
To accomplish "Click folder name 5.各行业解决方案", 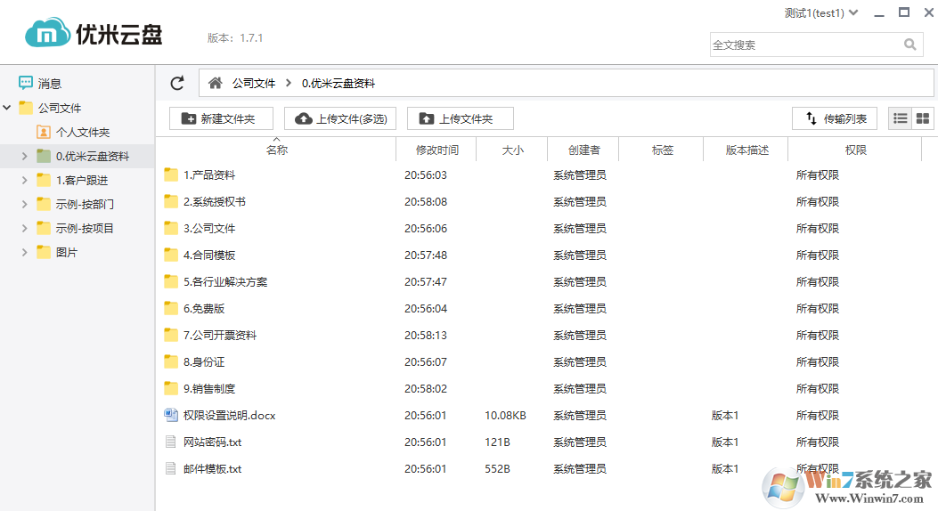I will [225, 281].
